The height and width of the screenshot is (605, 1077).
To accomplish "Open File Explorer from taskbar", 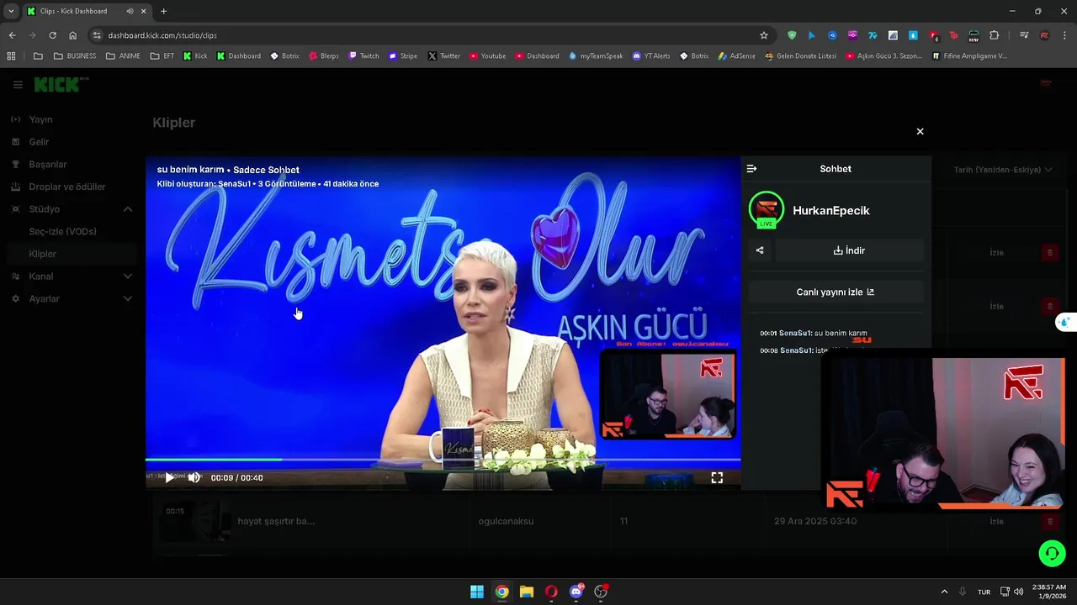I will [x=527, y=592].
